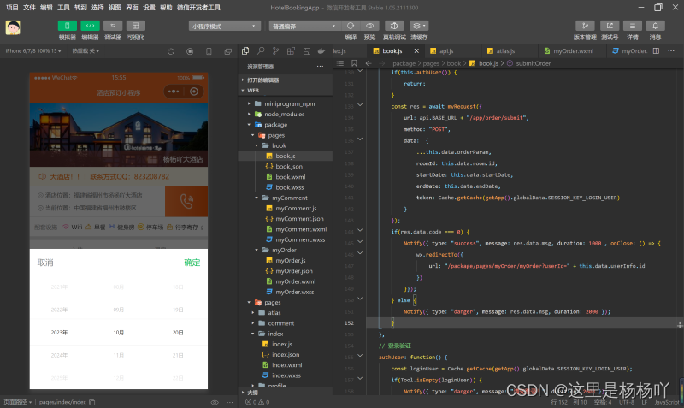684x408 pixels.
Task: Click the editor navigate back arrow
Action: tap(369, 63)
